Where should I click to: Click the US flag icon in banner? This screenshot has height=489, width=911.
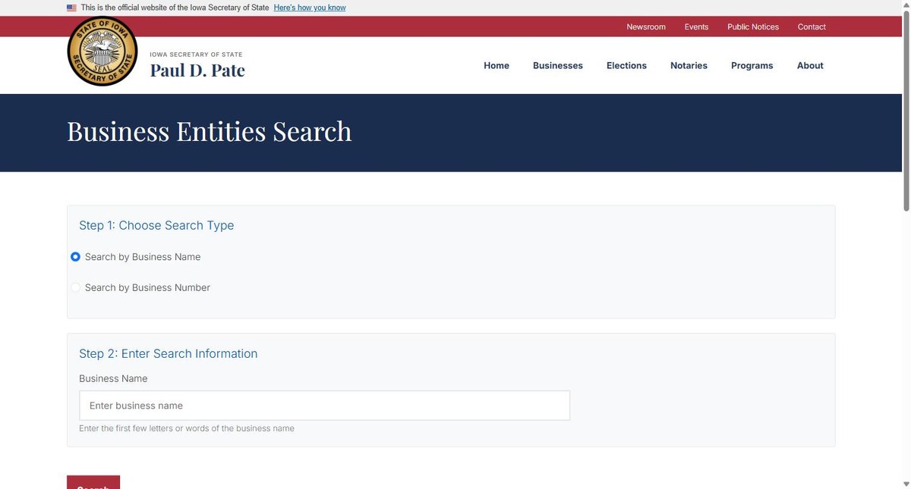tap(71, 8)
